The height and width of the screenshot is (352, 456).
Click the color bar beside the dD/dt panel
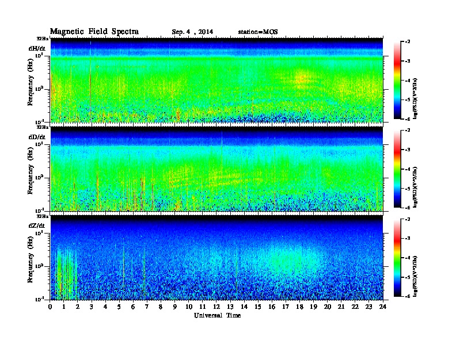[x=397, y=169]
